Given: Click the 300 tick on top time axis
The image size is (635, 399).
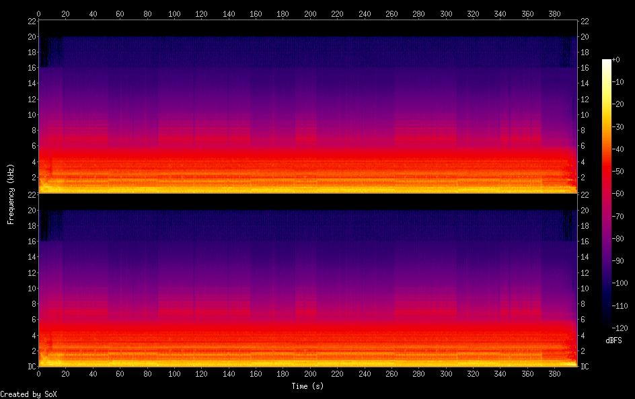Looking at the screenshot, I should (446, 13).
